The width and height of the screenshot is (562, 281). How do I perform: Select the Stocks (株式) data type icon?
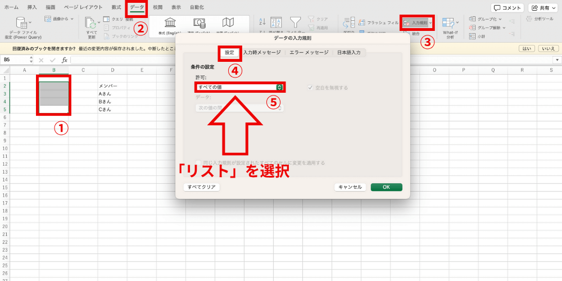click(169, 23)
